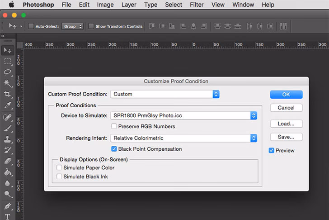Select the Paint Bucket tool

tap(8, 172)
